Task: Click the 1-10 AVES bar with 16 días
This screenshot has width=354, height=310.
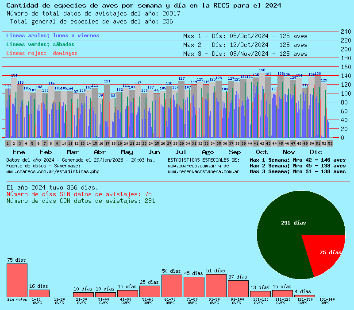Action: [39, 293]
